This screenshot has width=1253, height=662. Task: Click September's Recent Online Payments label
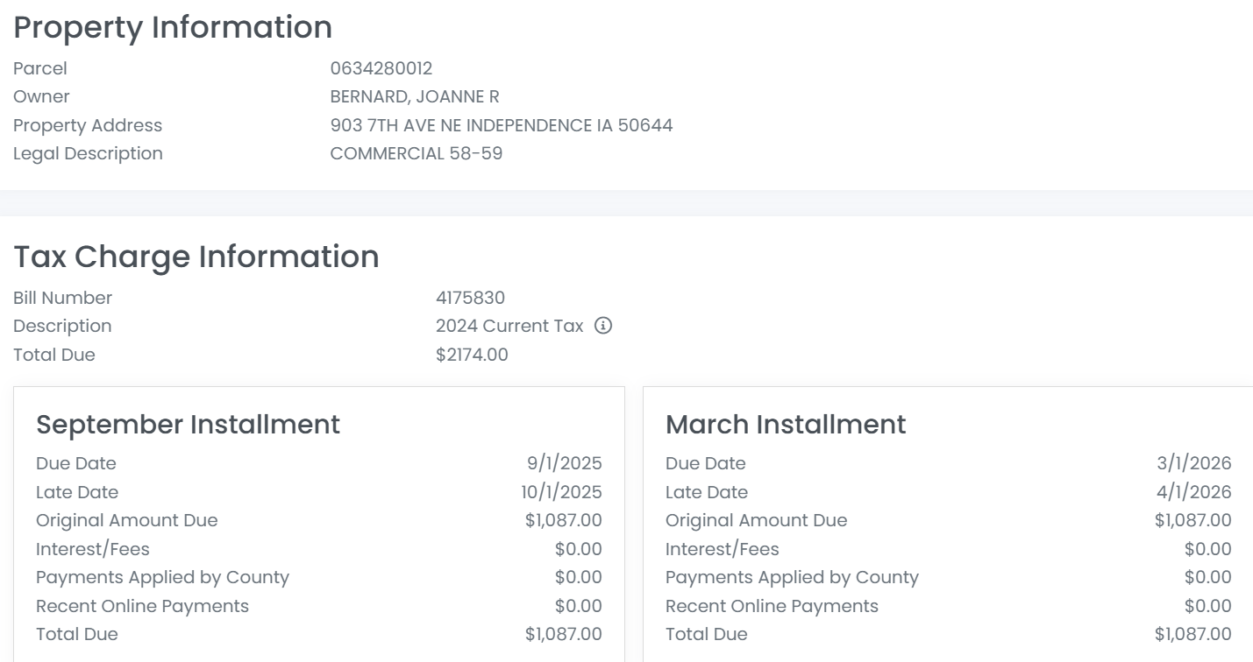[142, 606]
